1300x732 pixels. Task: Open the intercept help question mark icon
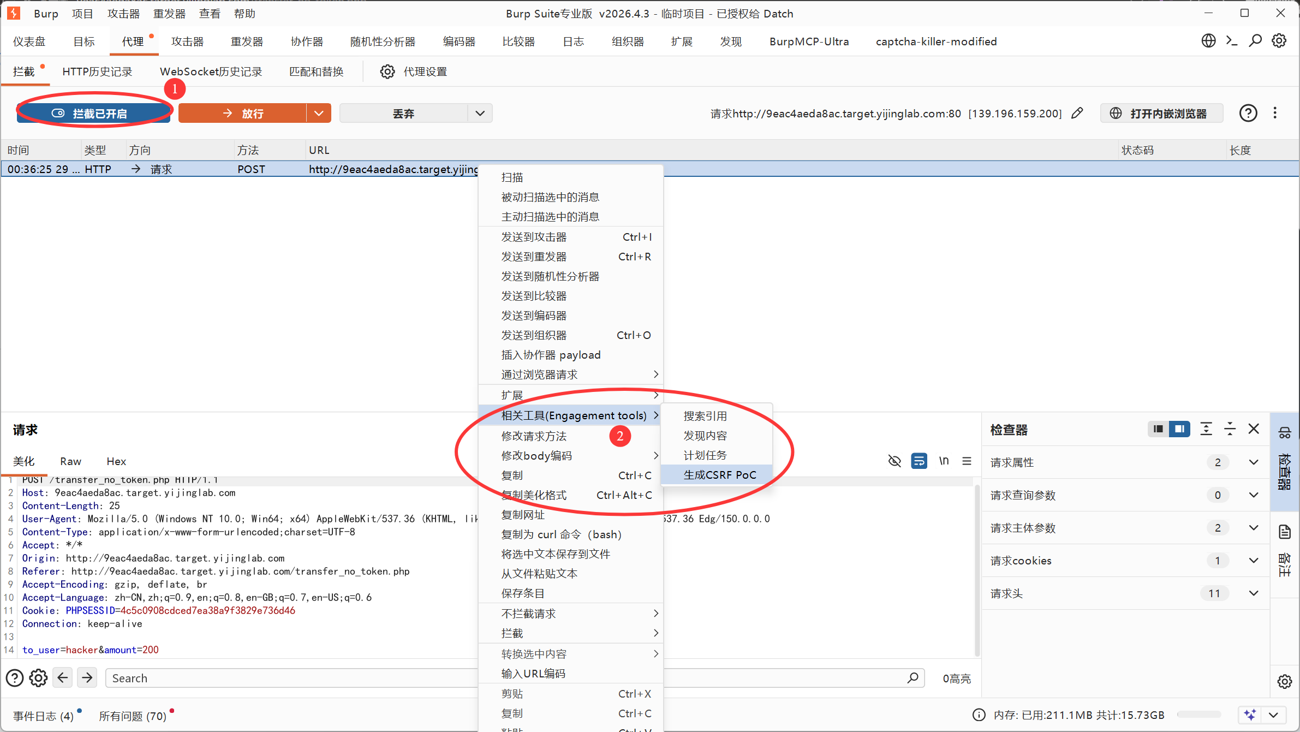[x=1248, y=113]
